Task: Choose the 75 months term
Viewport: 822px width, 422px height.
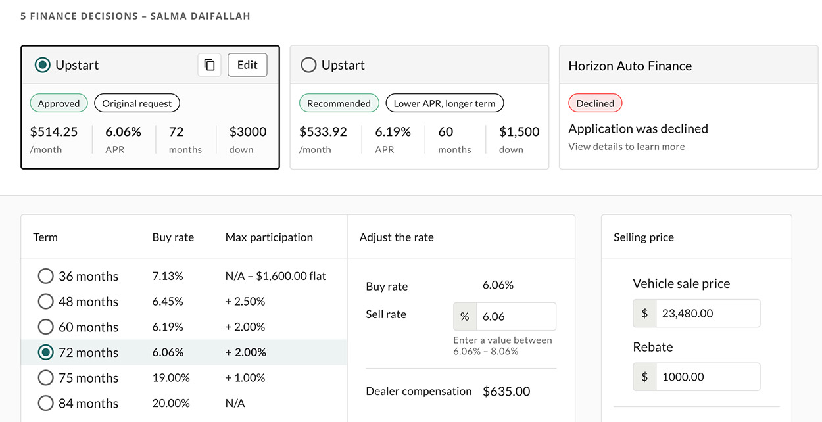Action: pos(45,378)
